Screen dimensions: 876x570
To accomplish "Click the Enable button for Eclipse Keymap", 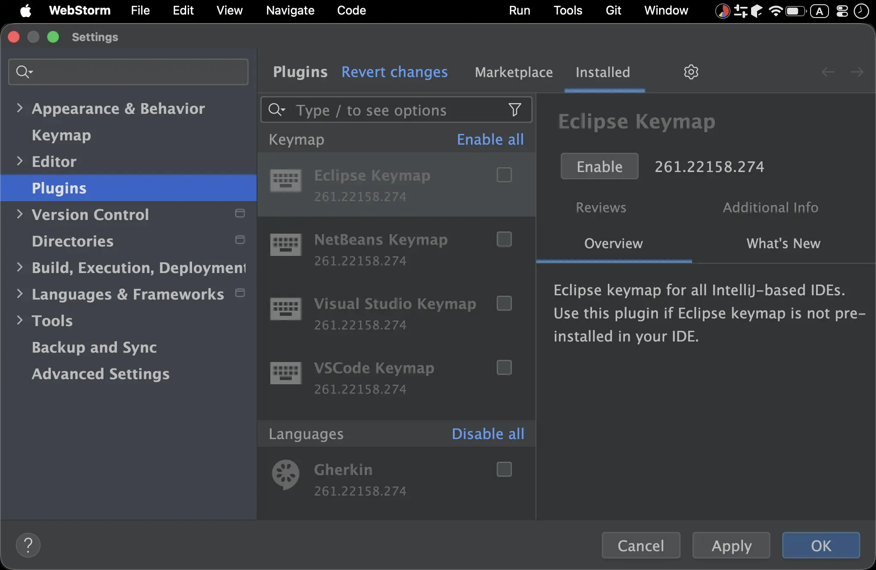I will point(599,166).
